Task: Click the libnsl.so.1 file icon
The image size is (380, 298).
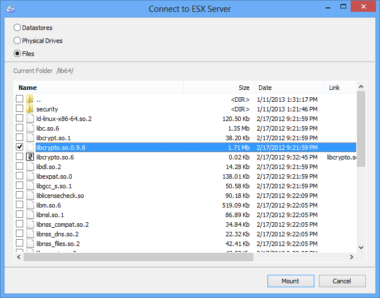Action: pyautogui.click(x=30, y=214)
